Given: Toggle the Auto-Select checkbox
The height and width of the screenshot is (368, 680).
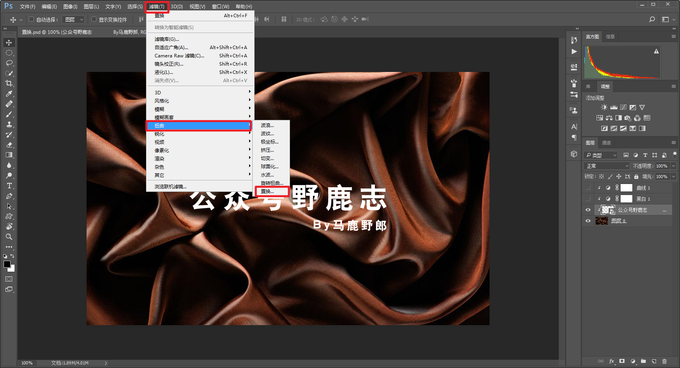Looking at the screenshot, I should tap(31, 19).
